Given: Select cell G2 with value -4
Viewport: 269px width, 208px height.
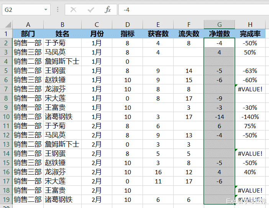Looking at the screenshot, I should pyautogui.click(x=220, y=43).
